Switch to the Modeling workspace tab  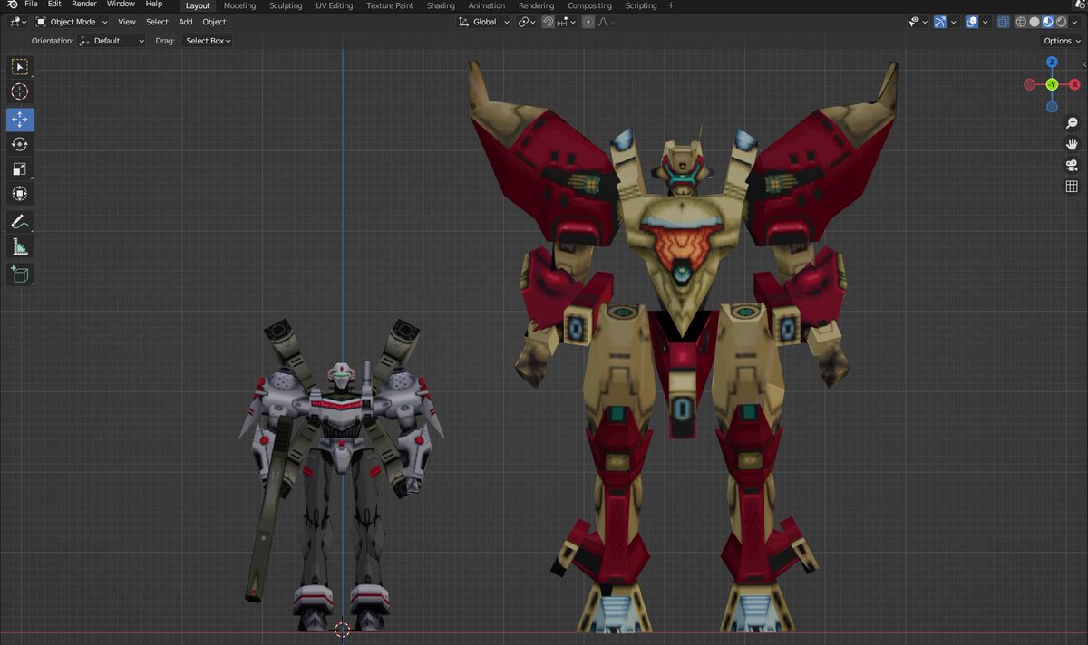(239, 5)
